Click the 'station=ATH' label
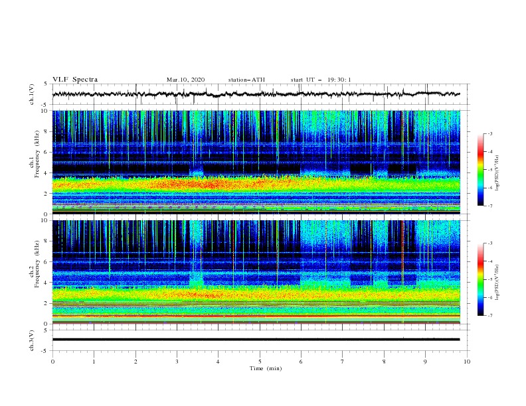Image resolution: width=526 pixels, height=406 pixels. (x=246, y=80)
